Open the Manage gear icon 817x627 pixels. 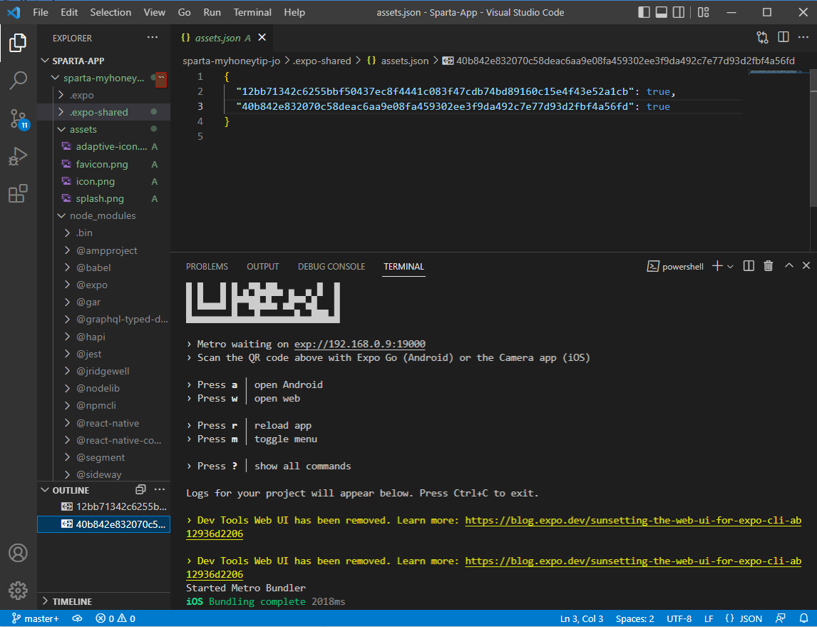tap(19, 591)
